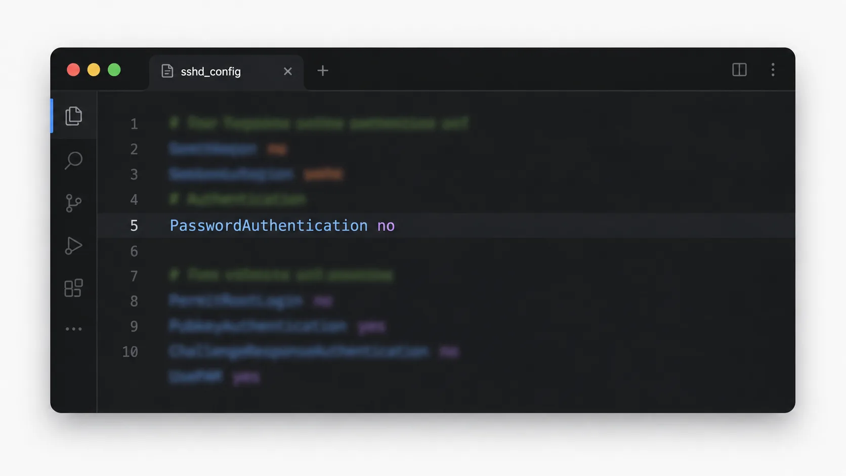Open the Explorer files panel
The width and height of the screenshot is (846, 476).
pyautogui.click(x=73, y=116)
